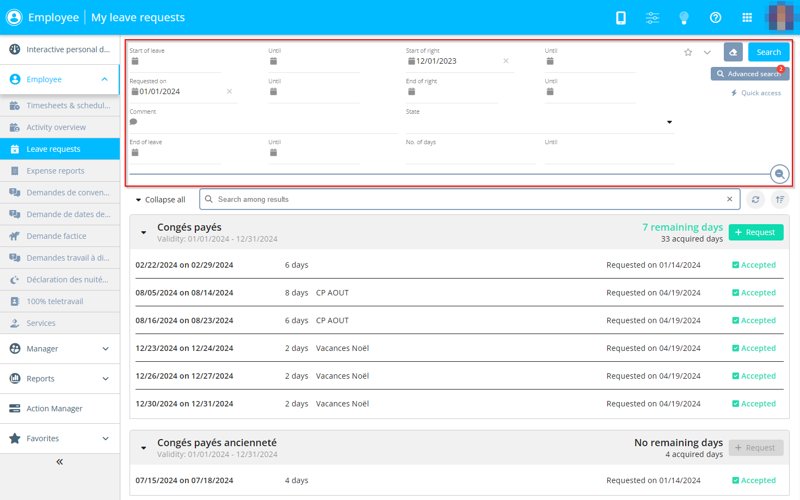800x500 pixels.
Task: Open the settings sliders icon in header
Action: (652, 18)
